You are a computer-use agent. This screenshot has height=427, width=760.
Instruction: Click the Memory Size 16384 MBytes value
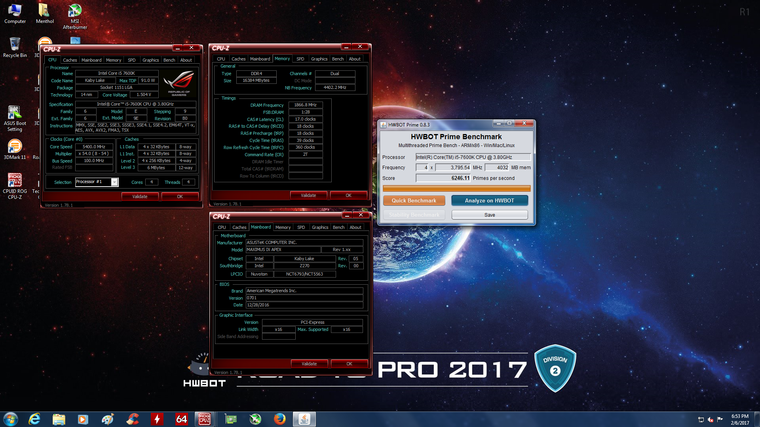[256, 80]
